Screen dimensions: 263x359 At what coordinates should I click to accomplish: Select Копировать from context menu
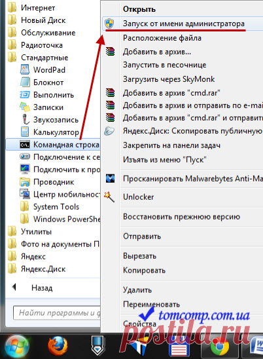pos(144,270)
